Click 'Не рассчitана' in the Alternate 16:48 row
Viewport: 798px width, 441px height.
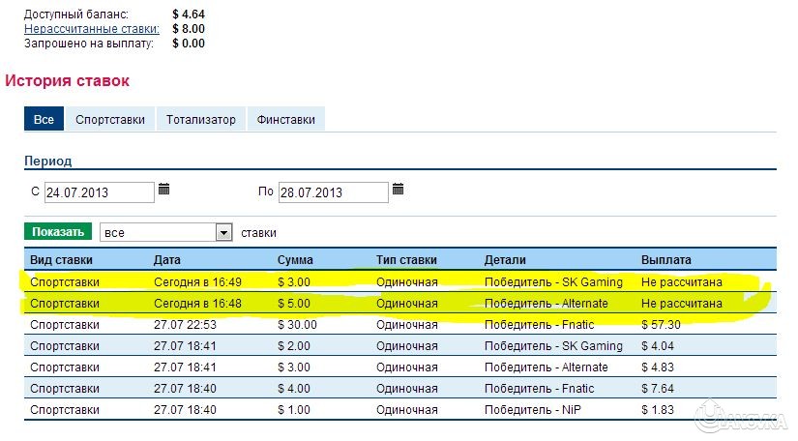tap(682, 303)
